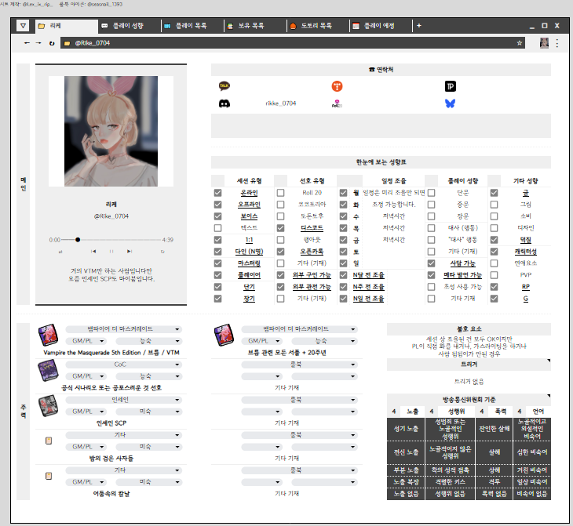
Task: Click the orange round contact icon
Action: tap(337, 86)
